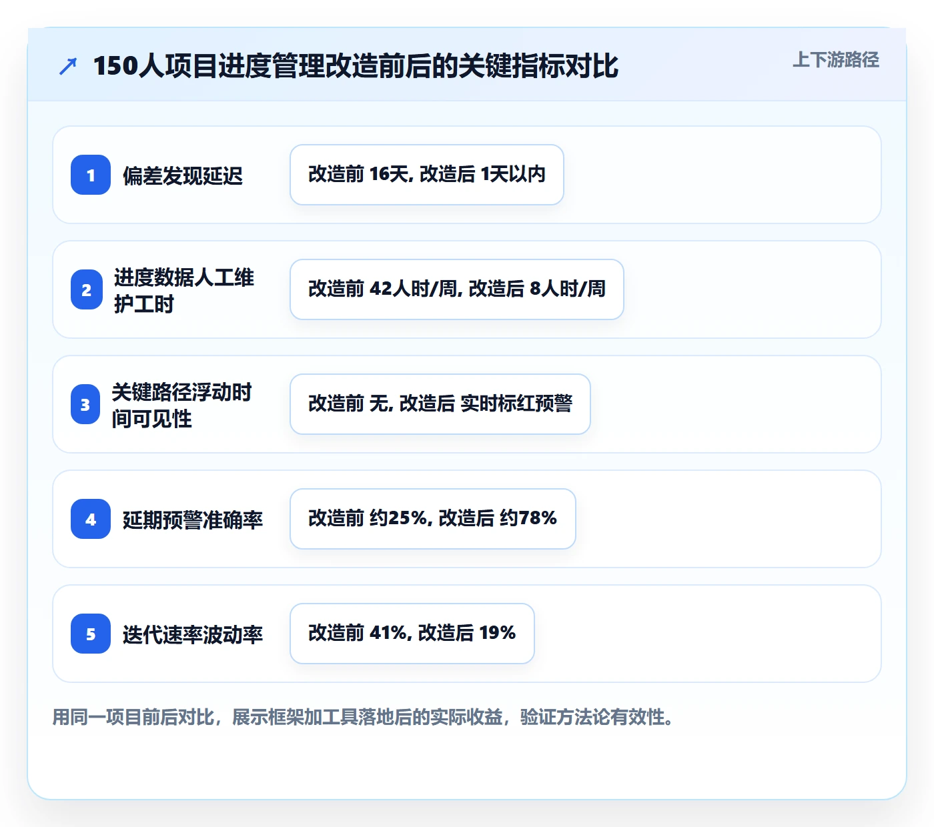The width and height of the screenshot is (934, 827).
Task: Click the number 2 badge for 进度数据人工维护工时
Action: click(x=86, y=289)
